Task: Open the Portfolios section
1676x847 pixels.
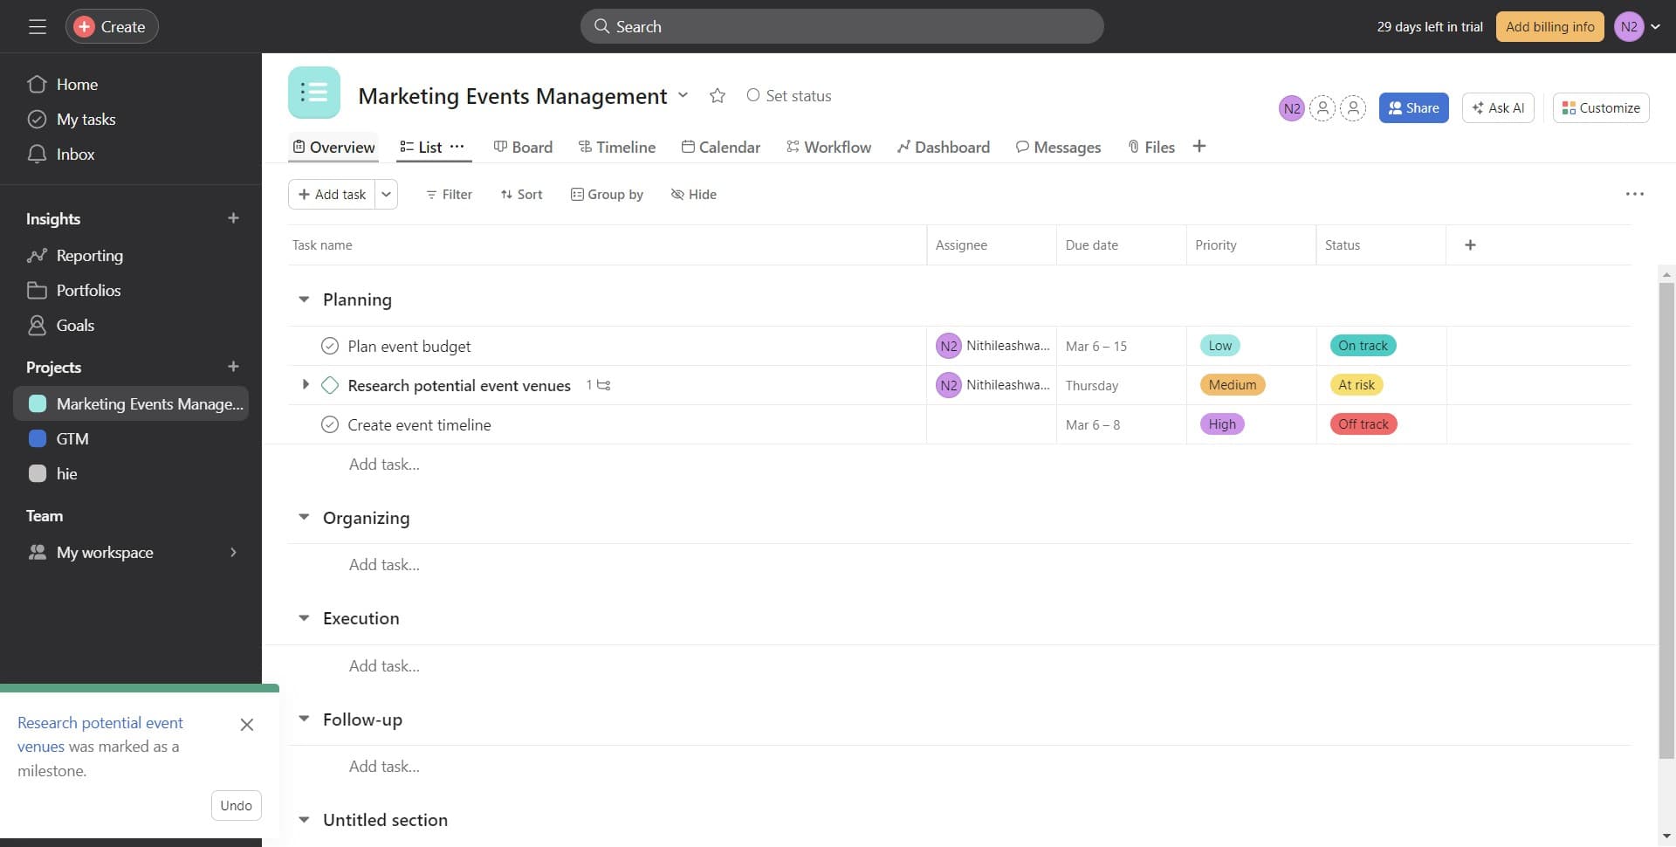Action: 87,290
